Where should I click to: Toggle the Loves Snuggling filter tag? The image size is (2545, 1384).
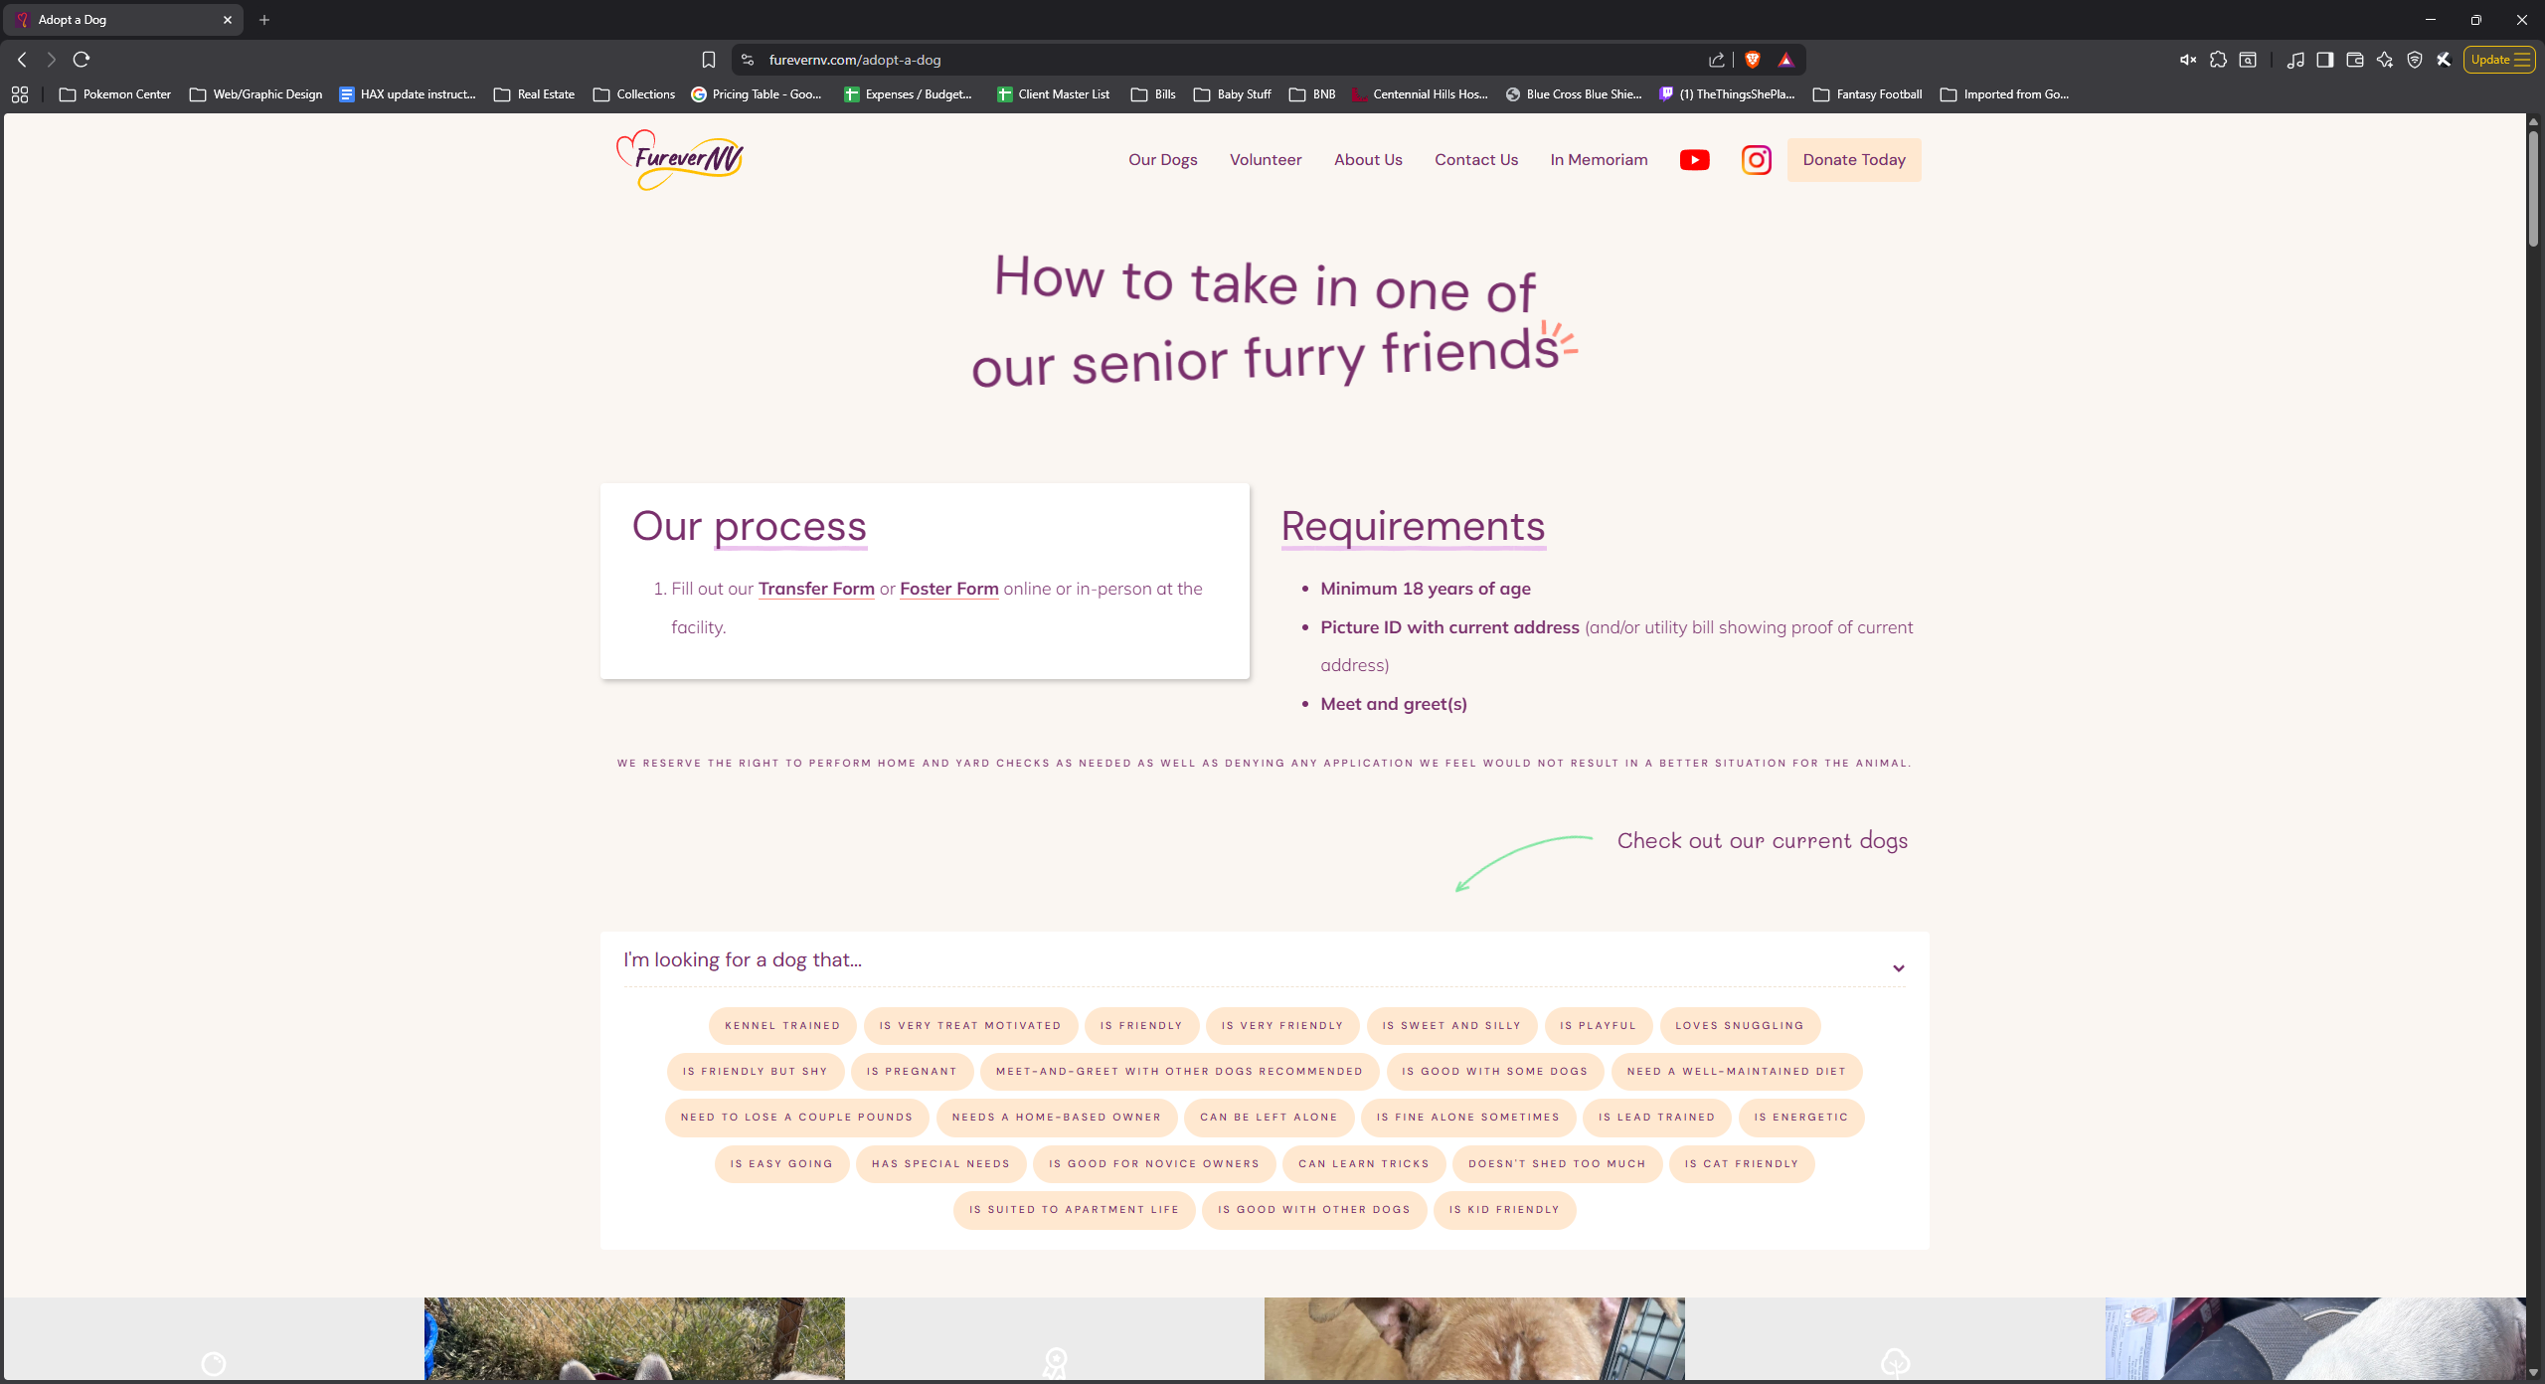[x=1740, y=1026]
